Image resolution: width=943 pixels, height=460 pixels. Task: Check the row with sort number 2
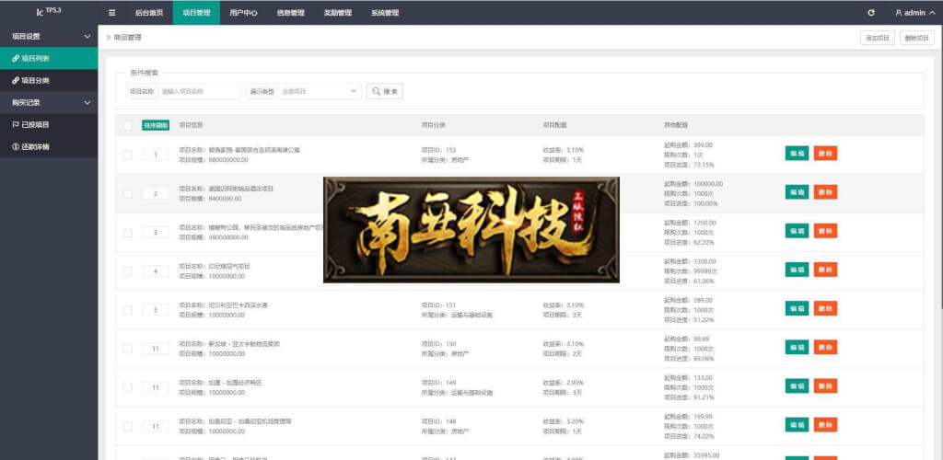(127, 194)
